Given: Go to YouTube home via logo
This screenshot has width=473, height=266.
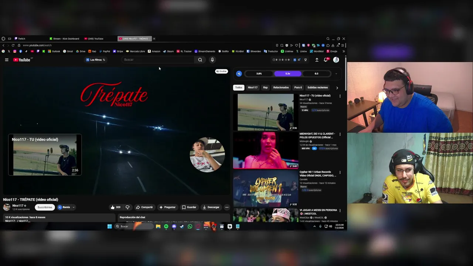Looking at the screenshot, I should tap(22, 60).
